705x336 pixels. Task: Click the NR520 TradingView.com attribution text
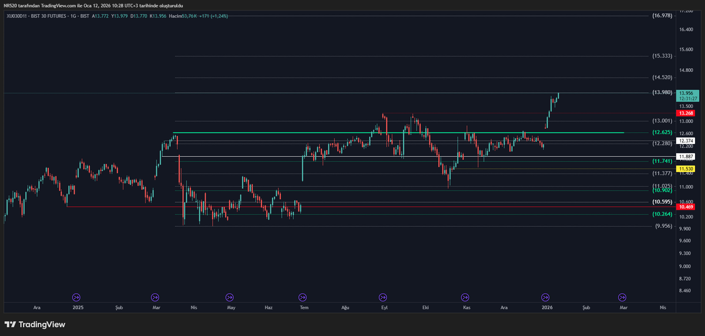point(93,5)
